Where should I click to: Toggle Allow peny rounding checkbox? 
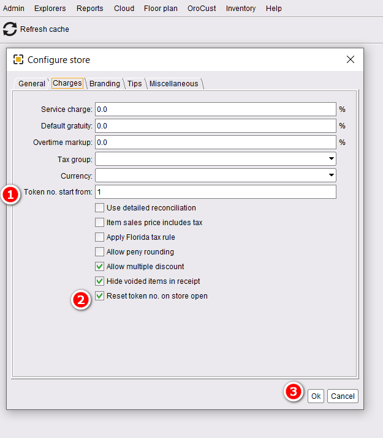pyautogui.click(x=99, y=251)
